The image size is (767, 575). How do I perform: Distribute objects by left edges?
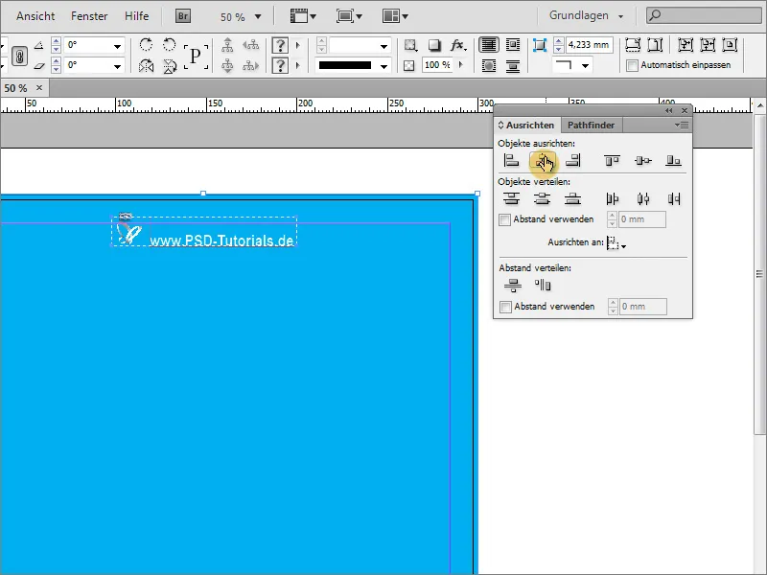coord(612,198)
